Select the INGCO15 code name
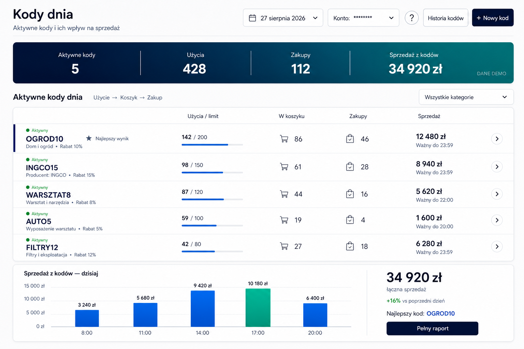The image size is (524, 349). tap(42, 168)
